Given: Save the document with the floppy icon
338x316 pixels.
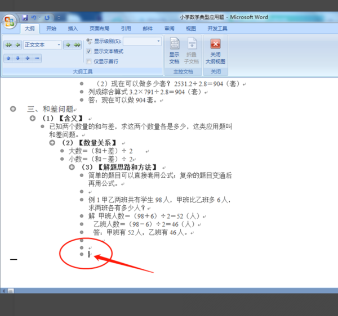Looking at the screenshot, I should (x=25, y=17).
